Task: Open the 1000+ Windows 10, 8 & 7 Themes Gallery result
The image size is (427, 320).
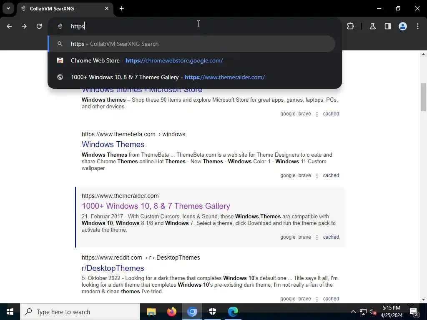Action: tap(156, 206)
